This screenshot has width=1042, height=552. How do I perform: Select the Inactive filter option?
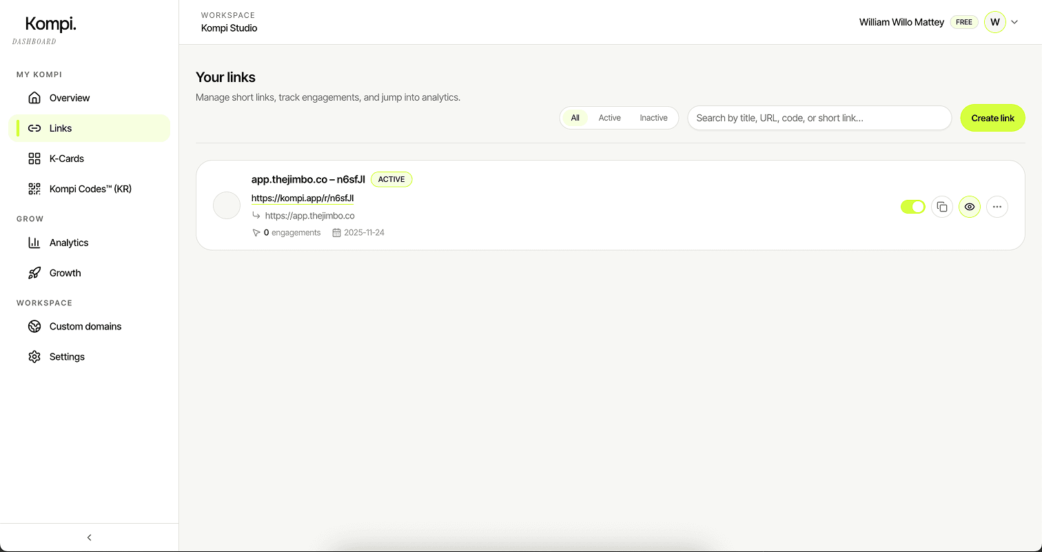click(653, 118)
